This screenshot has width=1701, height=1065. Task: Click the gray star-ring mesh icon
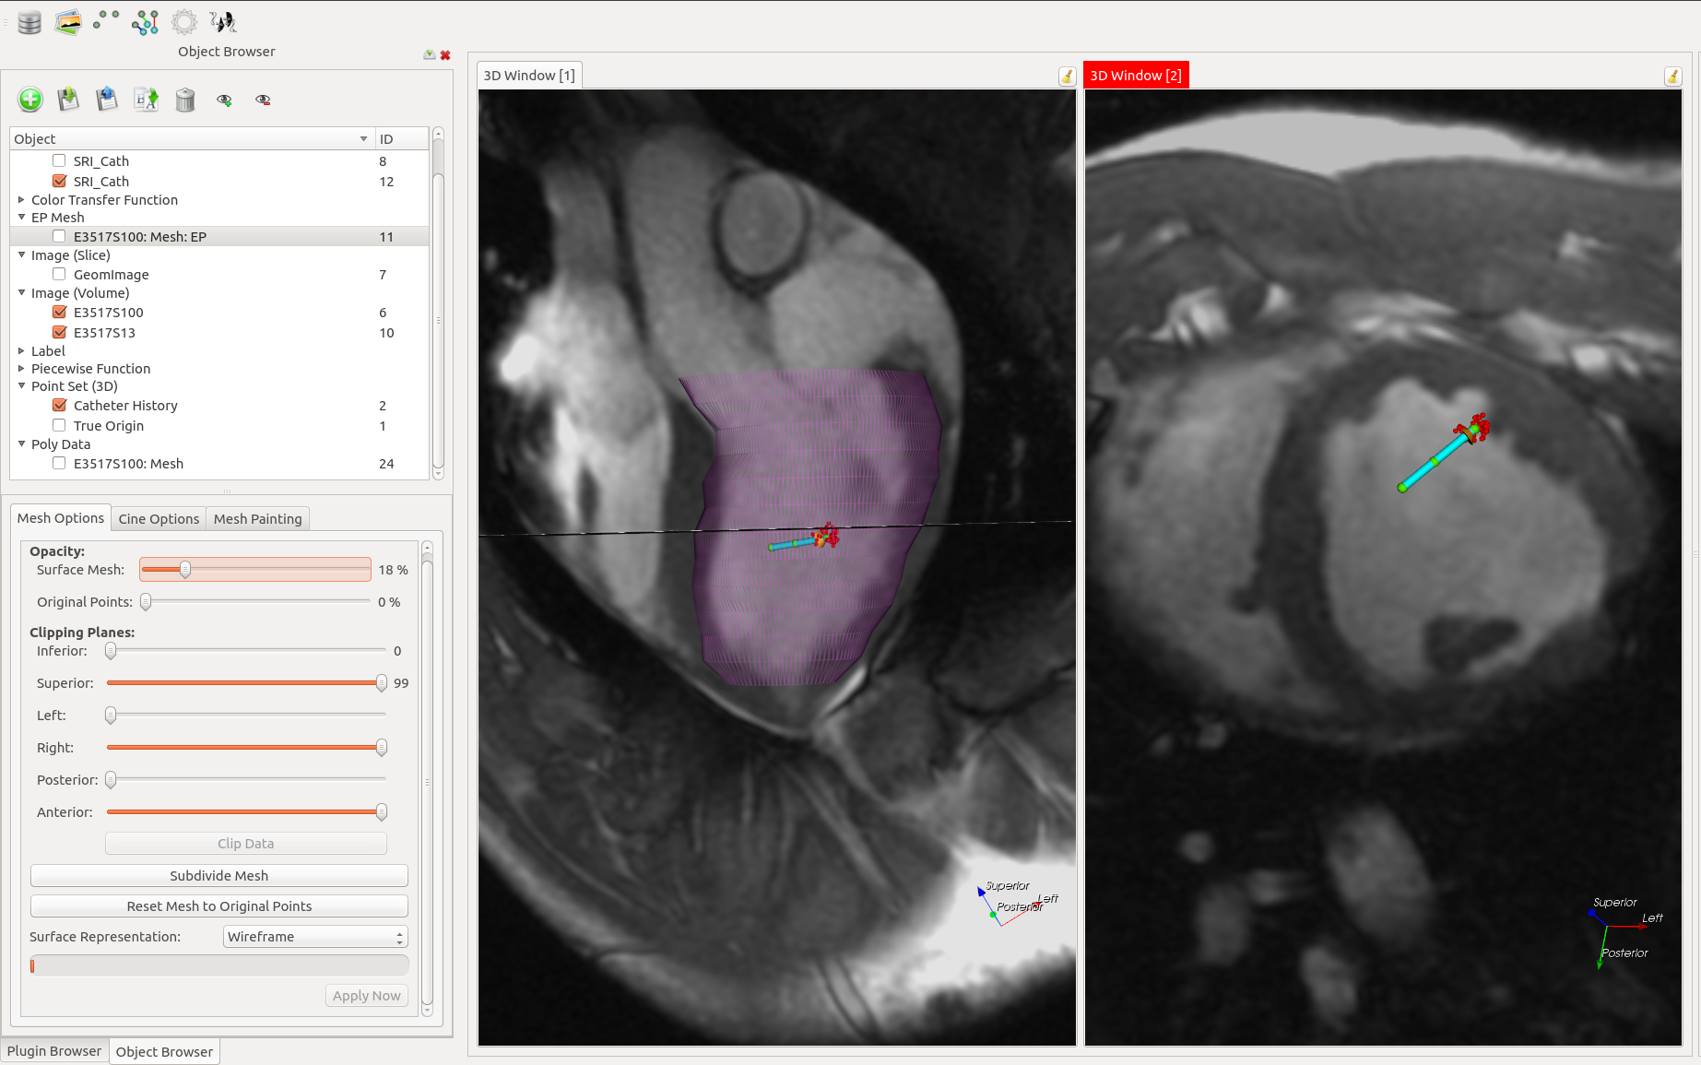click(184, 22)
